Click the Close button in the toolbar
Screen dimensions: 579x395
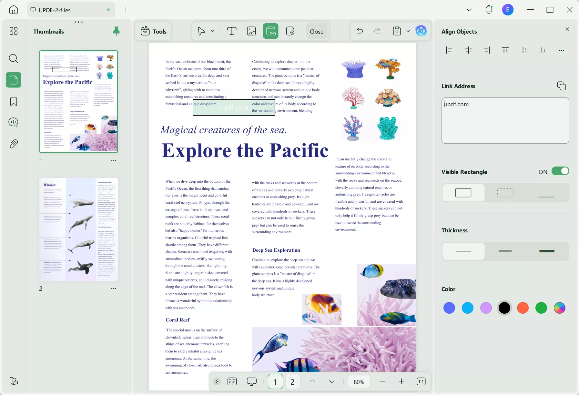316,31
